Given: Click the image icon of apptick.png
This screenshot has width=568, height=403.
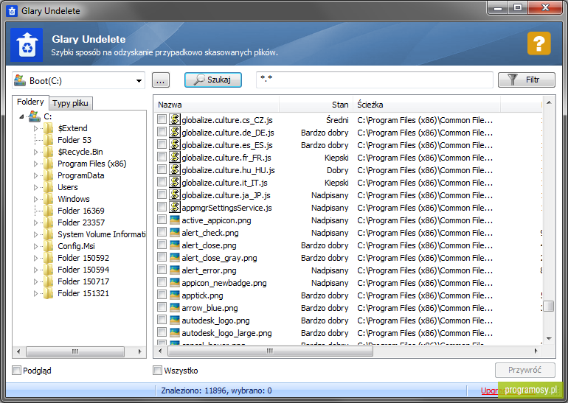Looking at the screenshot, I should click(x=175, y=295).
